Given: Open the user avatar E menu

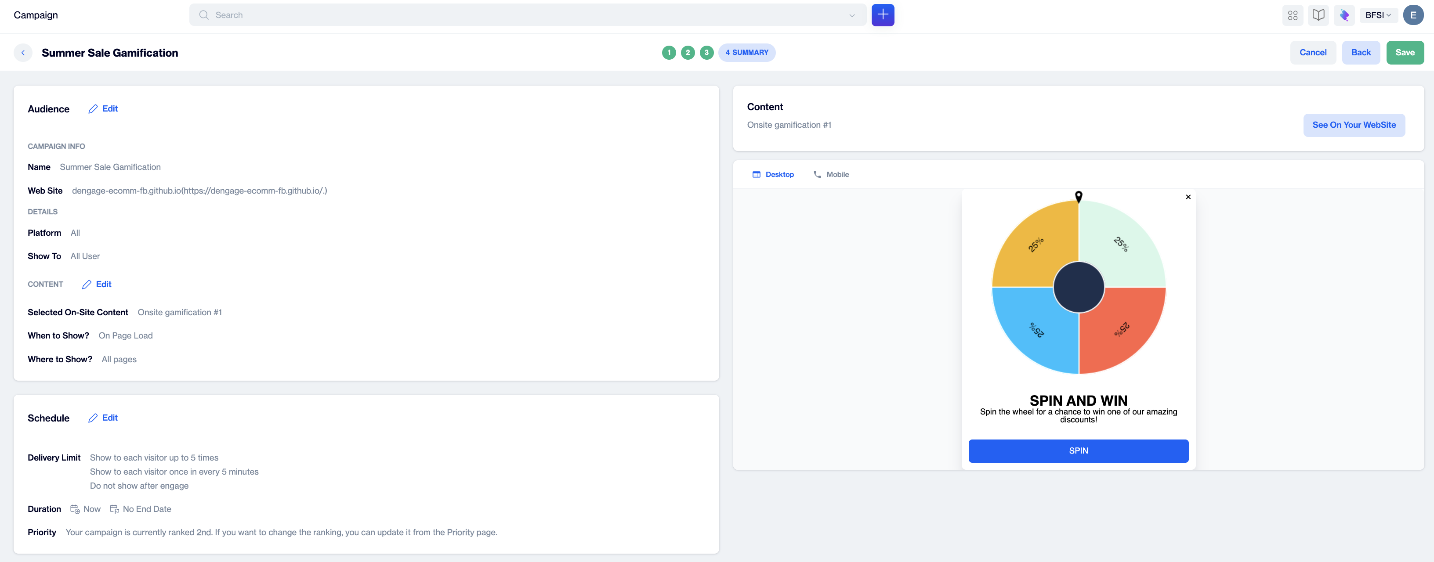Looking at the screenshot, I should 1413,15.
